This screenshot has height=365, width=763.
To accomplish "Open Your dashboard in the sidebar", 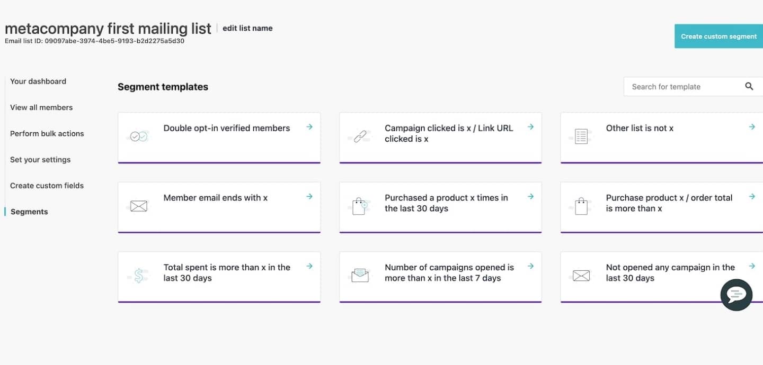I will click(38, 81).
